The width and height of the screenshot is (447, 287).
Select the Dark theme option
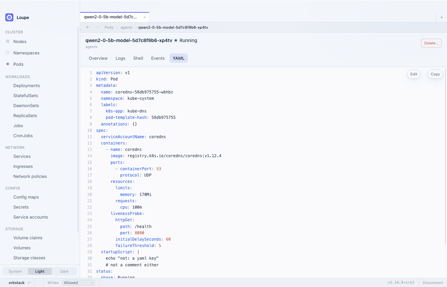(x=64, y=271)
